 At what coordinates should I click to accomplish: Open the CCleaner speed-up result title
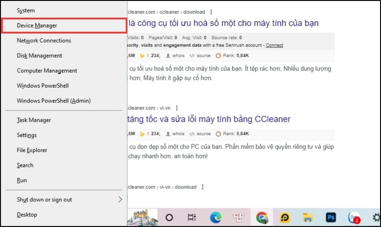click(x=209, y=119)
